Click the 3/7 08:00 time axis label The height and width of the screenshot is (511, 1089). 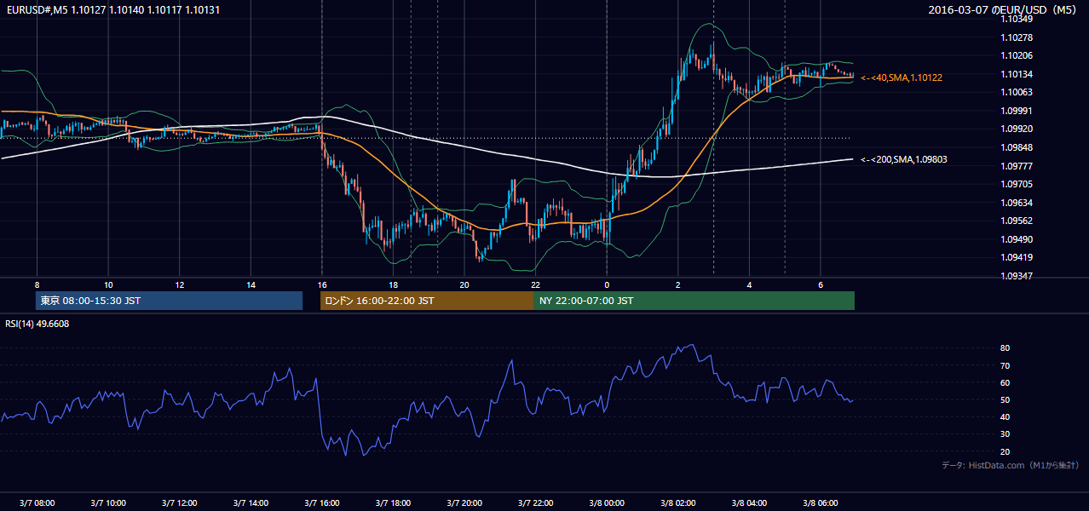37,502
